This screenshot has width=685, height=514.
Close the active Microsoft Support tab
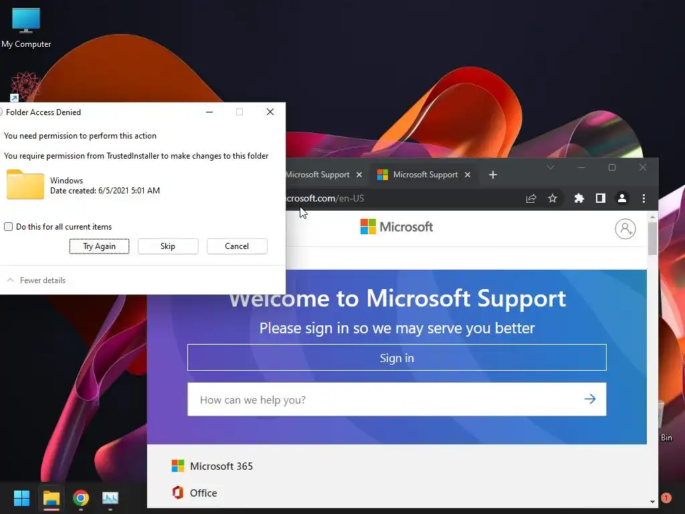(468, 175)
